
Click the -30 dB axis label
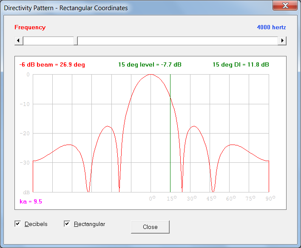click(25, 163)
